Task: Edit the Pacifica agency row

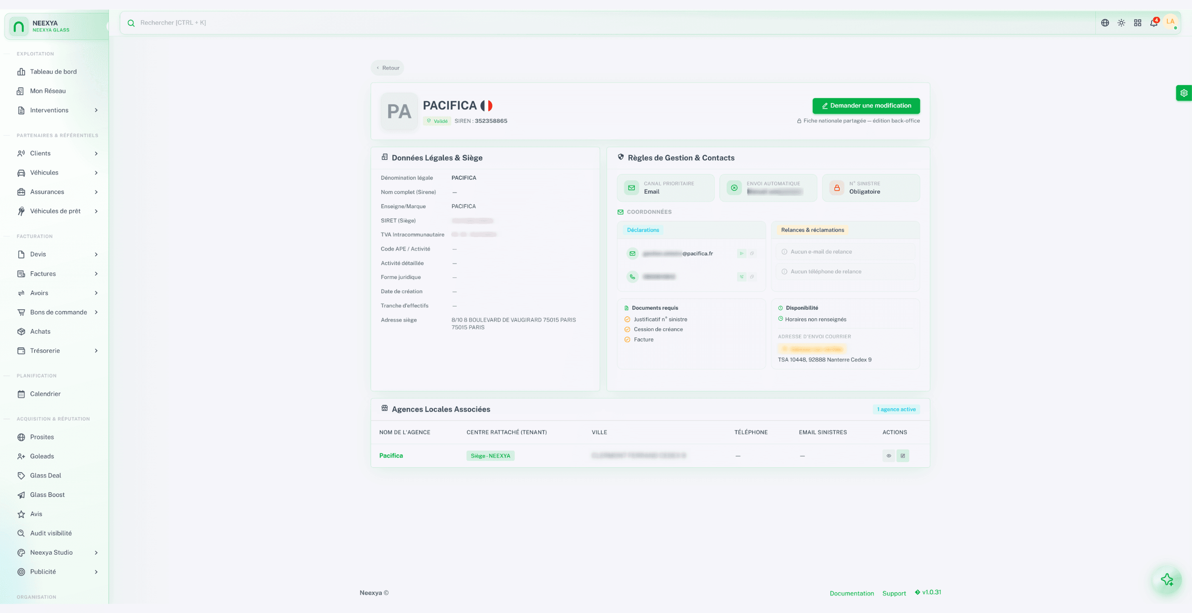Action: pyautogui.click(x=903, y=455)
